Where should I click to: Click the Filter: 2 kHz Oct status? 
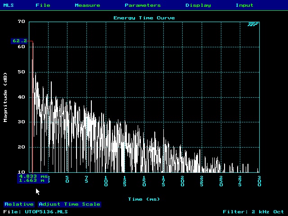coord(253,212)
